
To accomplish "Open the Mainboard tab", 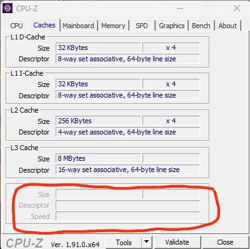I will tap(78, 26).
